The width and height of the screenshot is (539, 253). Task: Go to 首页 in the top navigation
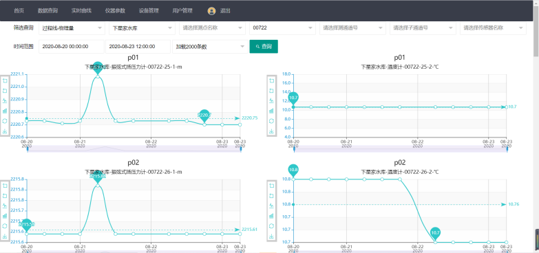point(19,10)
